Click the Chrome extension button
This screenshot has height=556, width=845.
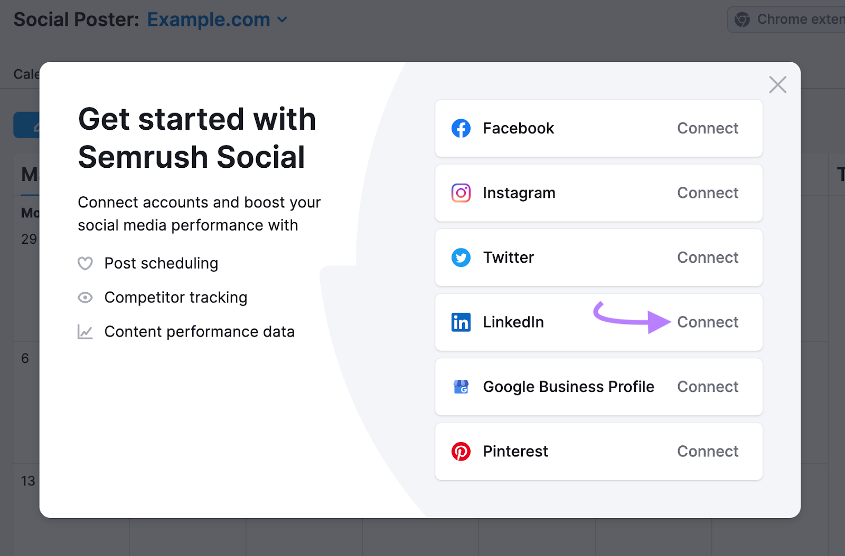pyautogui.click(x=787, y=19)
